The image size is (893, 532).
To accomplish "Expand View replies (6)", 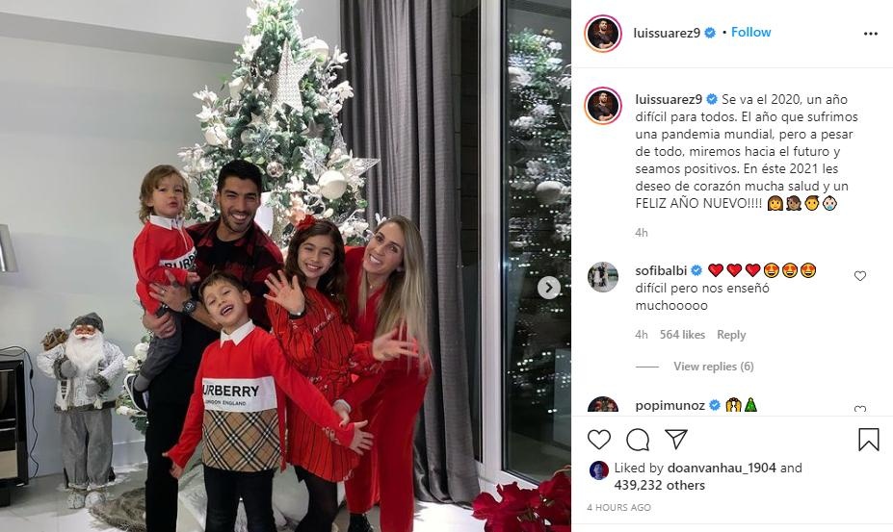I will click(x=714, y=367).
